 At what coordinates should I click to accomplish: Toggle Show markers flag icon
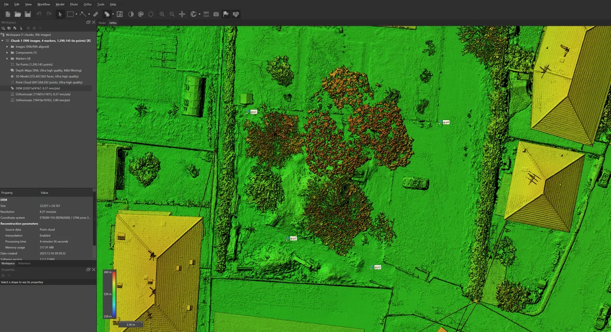(226, 14)
